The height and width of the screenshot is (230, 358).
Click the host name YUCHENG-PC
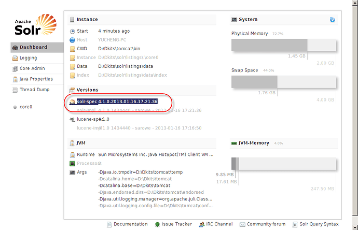(x=112, y=40)
